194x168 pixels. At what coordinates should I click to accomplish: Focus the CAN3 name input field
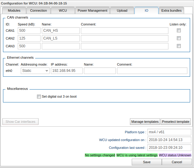click(x=61, y=46)
